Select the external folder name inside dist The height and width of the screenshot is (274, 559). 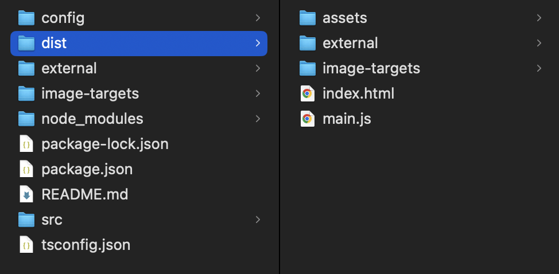(350, 43)
